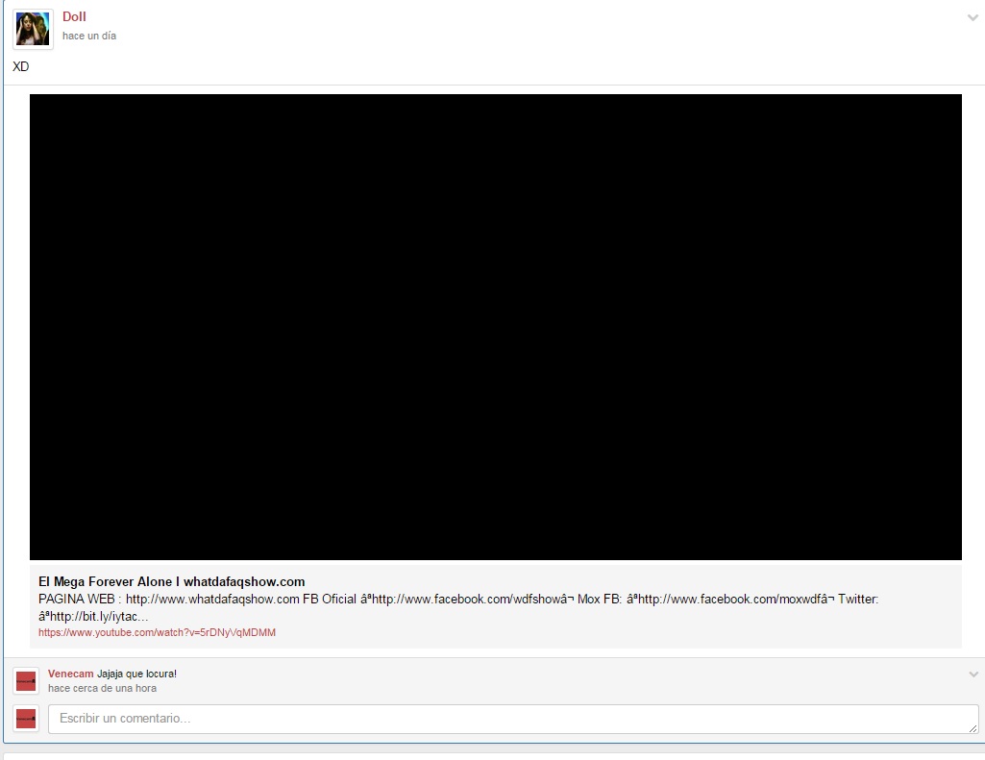This screenshot has height=760, width=985.
Task: Click the avatar beside the comment box
Action: pos(26,719)
